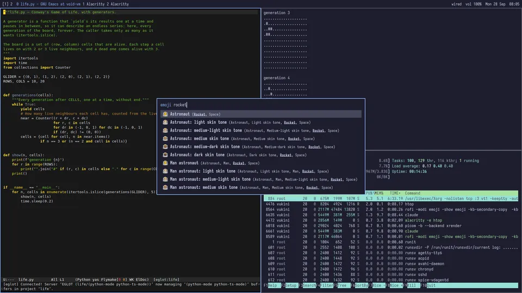This screenshot has height=293, width=522.
Task: Select the runsvdir process row
Action: [391, 247]
